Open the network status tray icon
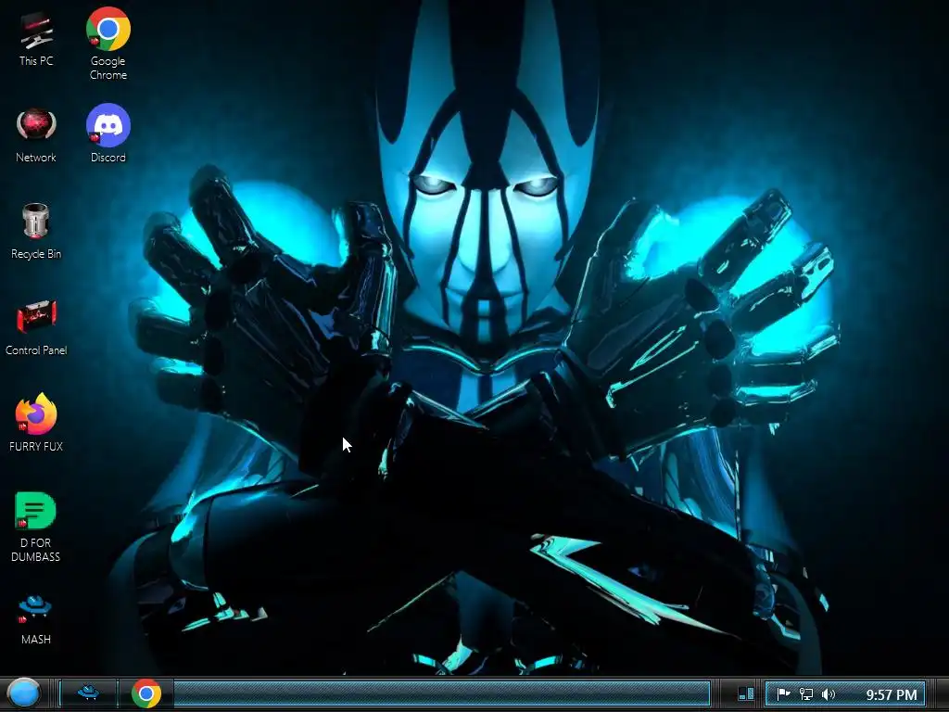The image size is (949, 712). point(806,693)
